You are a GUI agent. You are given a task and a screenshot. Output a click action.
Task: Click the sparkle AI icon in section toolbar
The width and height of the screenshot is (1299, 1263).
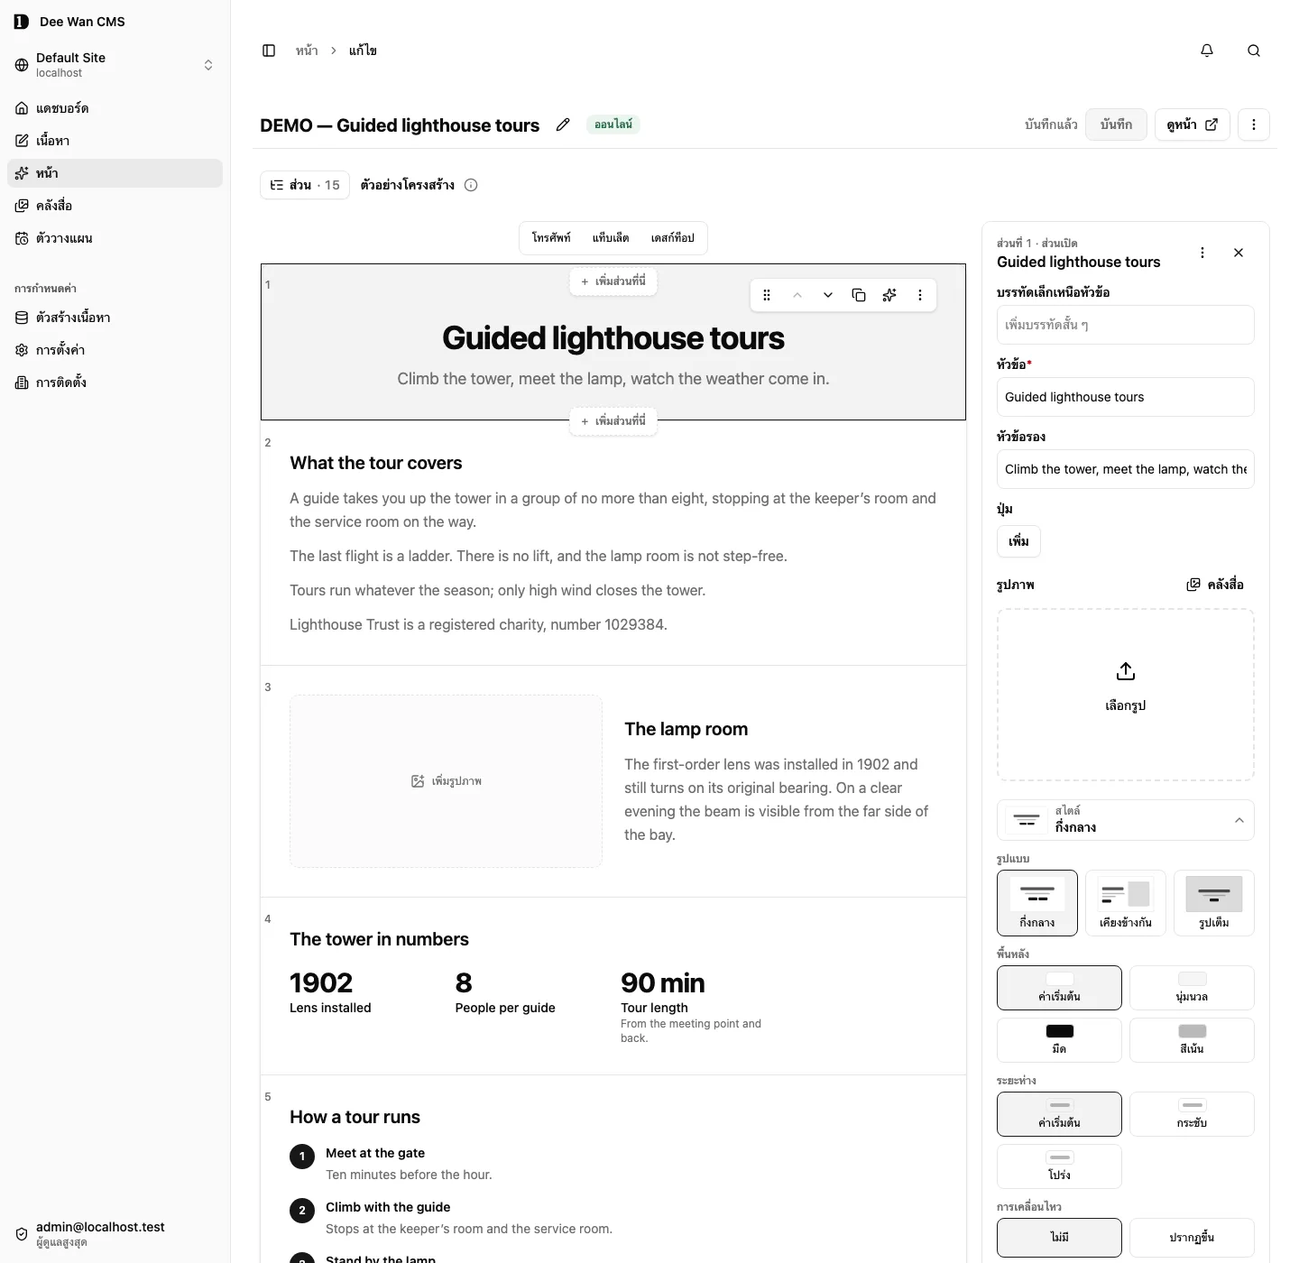coord(889,295)
